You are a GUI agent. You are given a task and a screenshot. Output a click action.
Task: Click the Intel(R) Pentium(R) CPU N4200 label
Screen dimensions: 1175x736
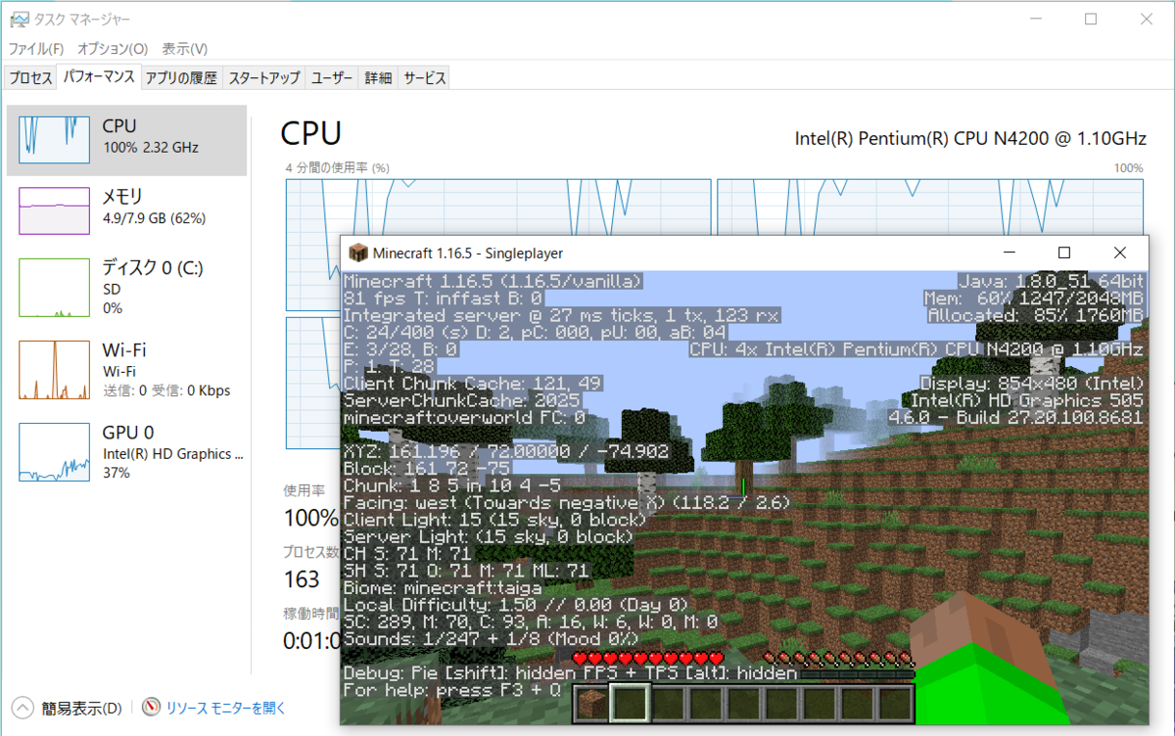click(970, 138)
